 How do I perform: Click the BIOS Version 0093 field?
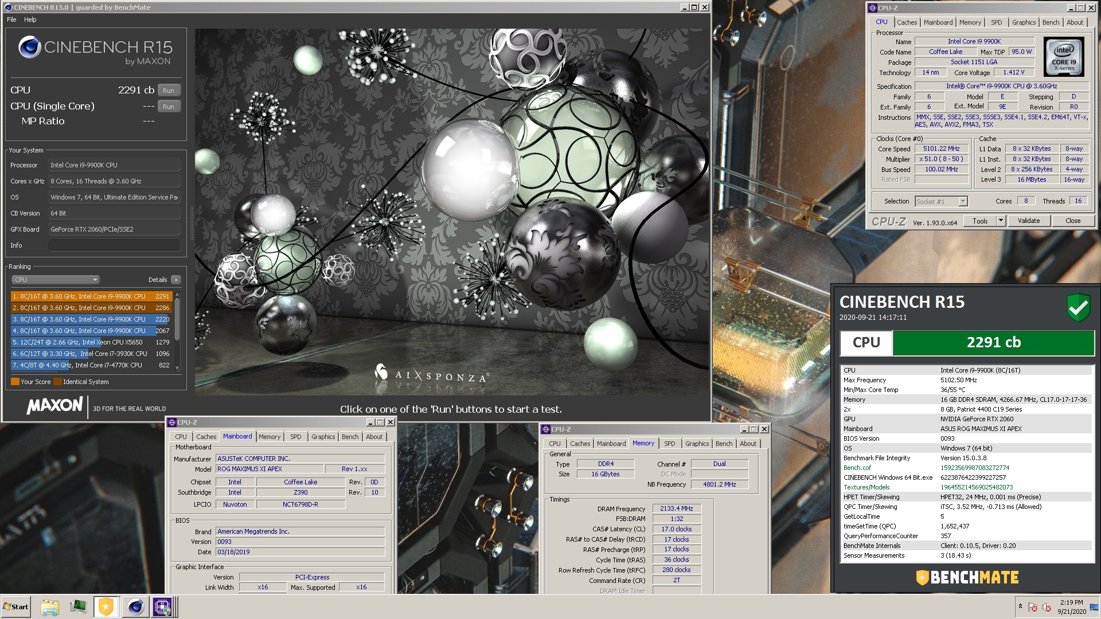[300, 542]
